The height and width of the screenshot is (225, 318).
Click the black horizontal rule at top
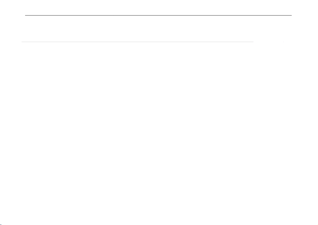(158, 15)
